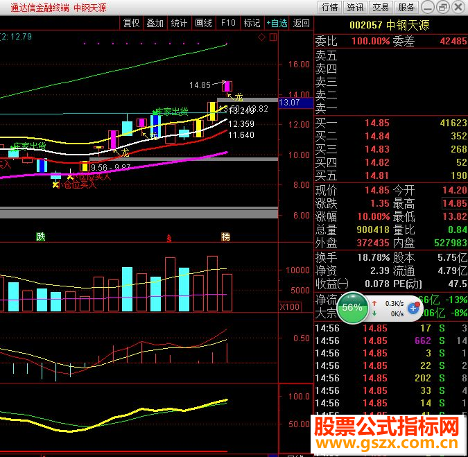Click the red S marker on chart
Viewport: 468px width, 457px height.
(169, 238)
